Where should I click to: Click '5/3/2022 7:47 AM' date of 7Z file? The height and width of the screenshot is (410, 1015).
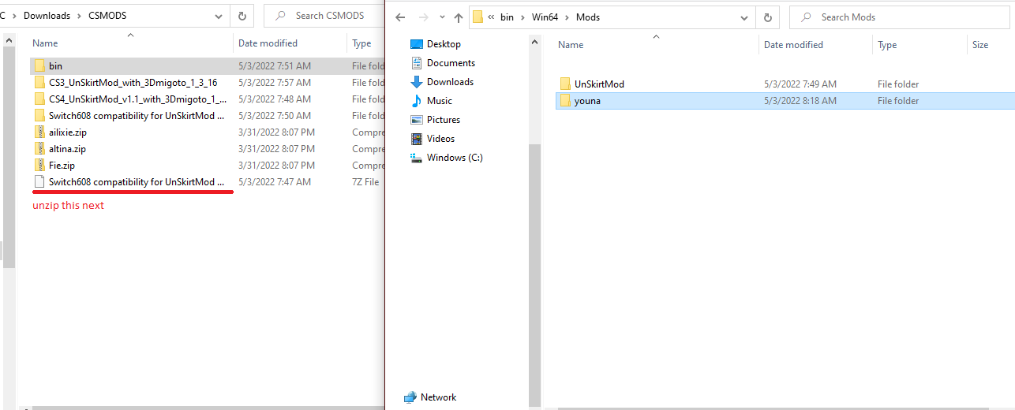click(x=275, y=182)
